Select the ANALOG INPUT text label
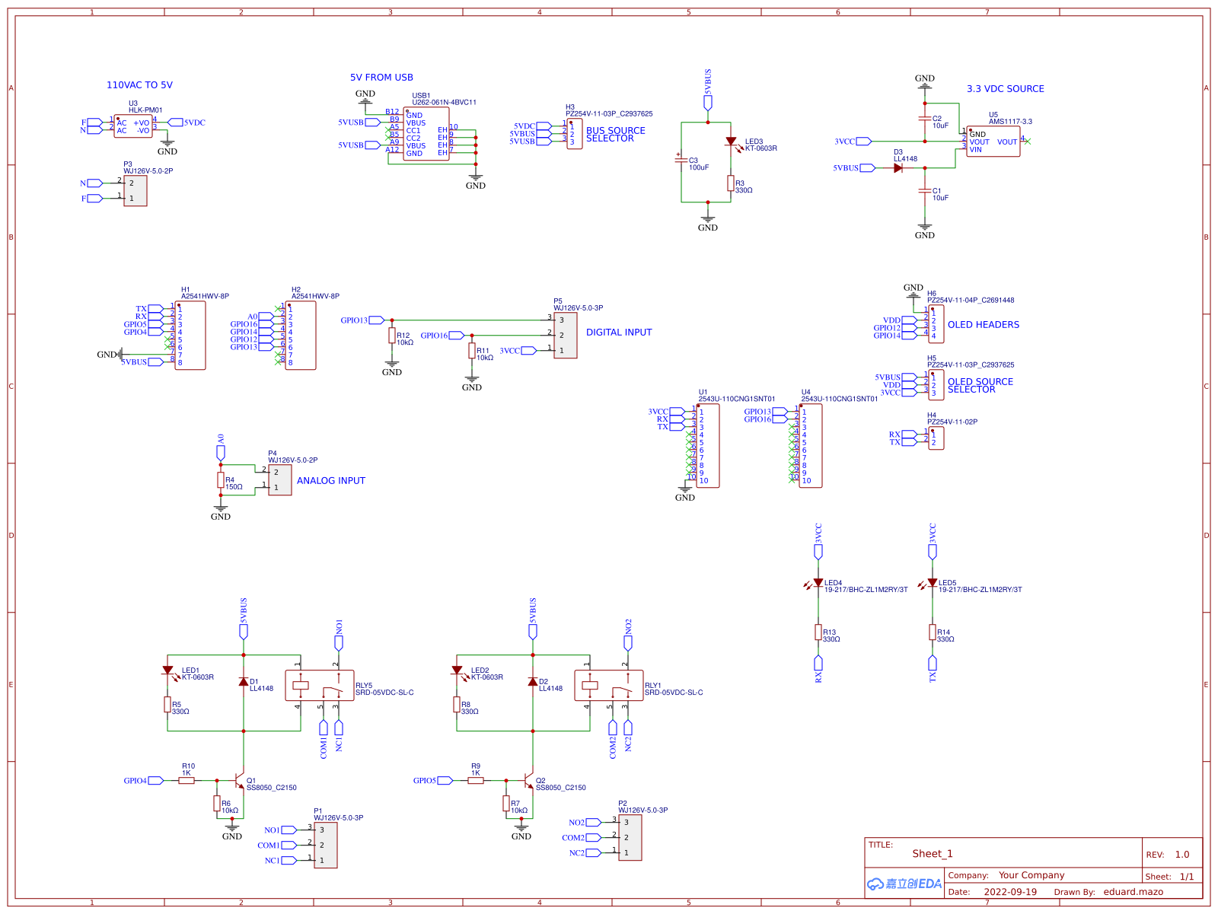Image resolution: width=1218 pixels, height=914 pixels. [x=330, y=480]
